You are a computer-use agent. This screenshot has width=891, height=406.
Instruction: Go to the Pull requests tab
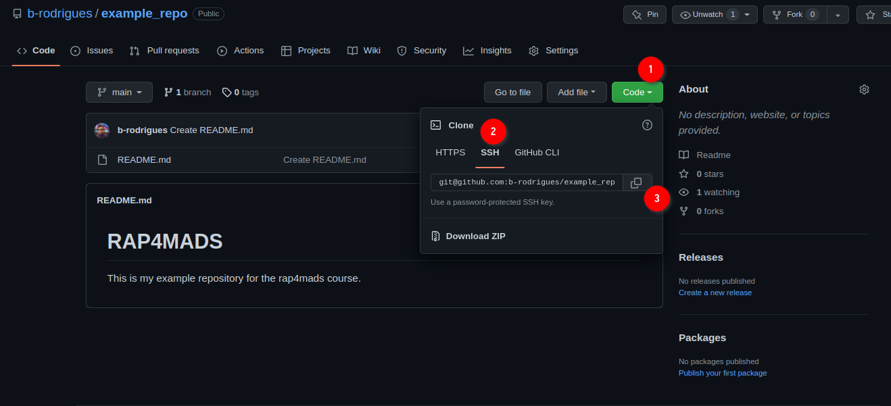tap(164, 51)
